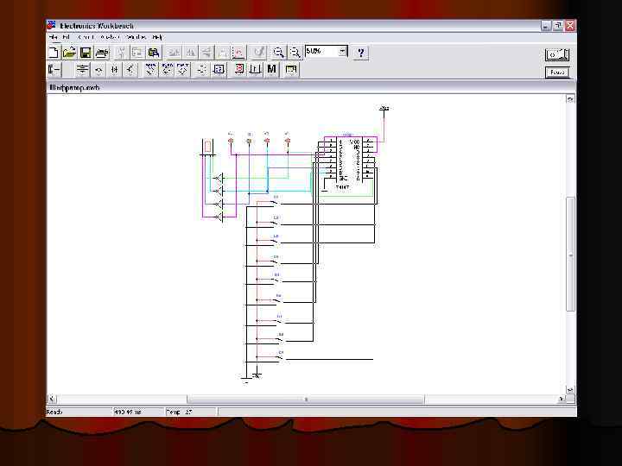The height and width of the screenshot is (466, 622).
Task: Open the Miscellaneous M parts bin
Action: pyautogui.click(x=272, y=70)
